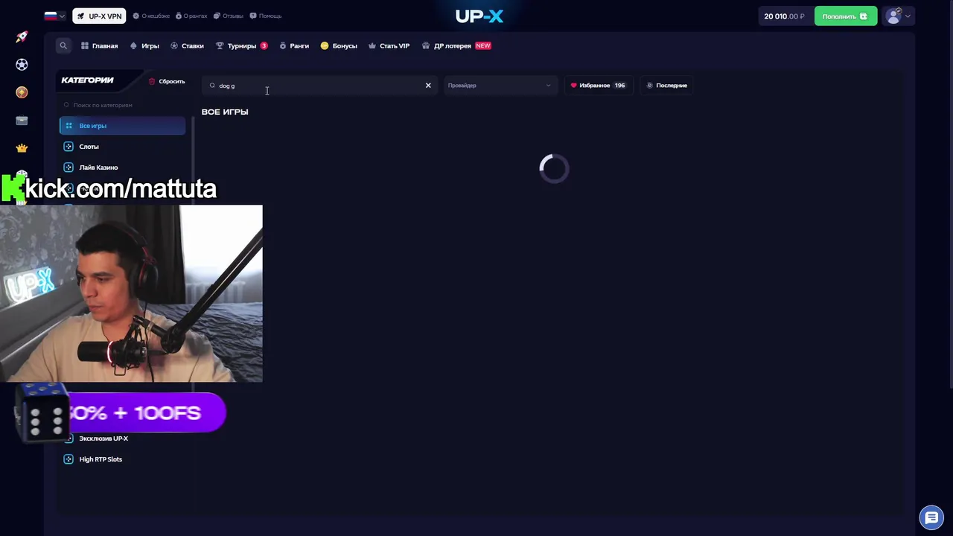
Task: Open the briefcase icon in left sidebar
Action: tap(22, 120)
